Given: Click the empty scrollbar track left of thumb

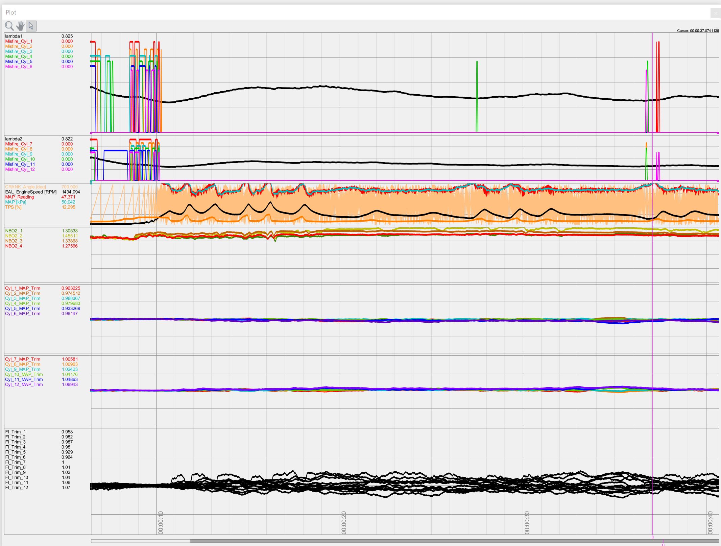Looking at the screenshot, I should (140, 541).
